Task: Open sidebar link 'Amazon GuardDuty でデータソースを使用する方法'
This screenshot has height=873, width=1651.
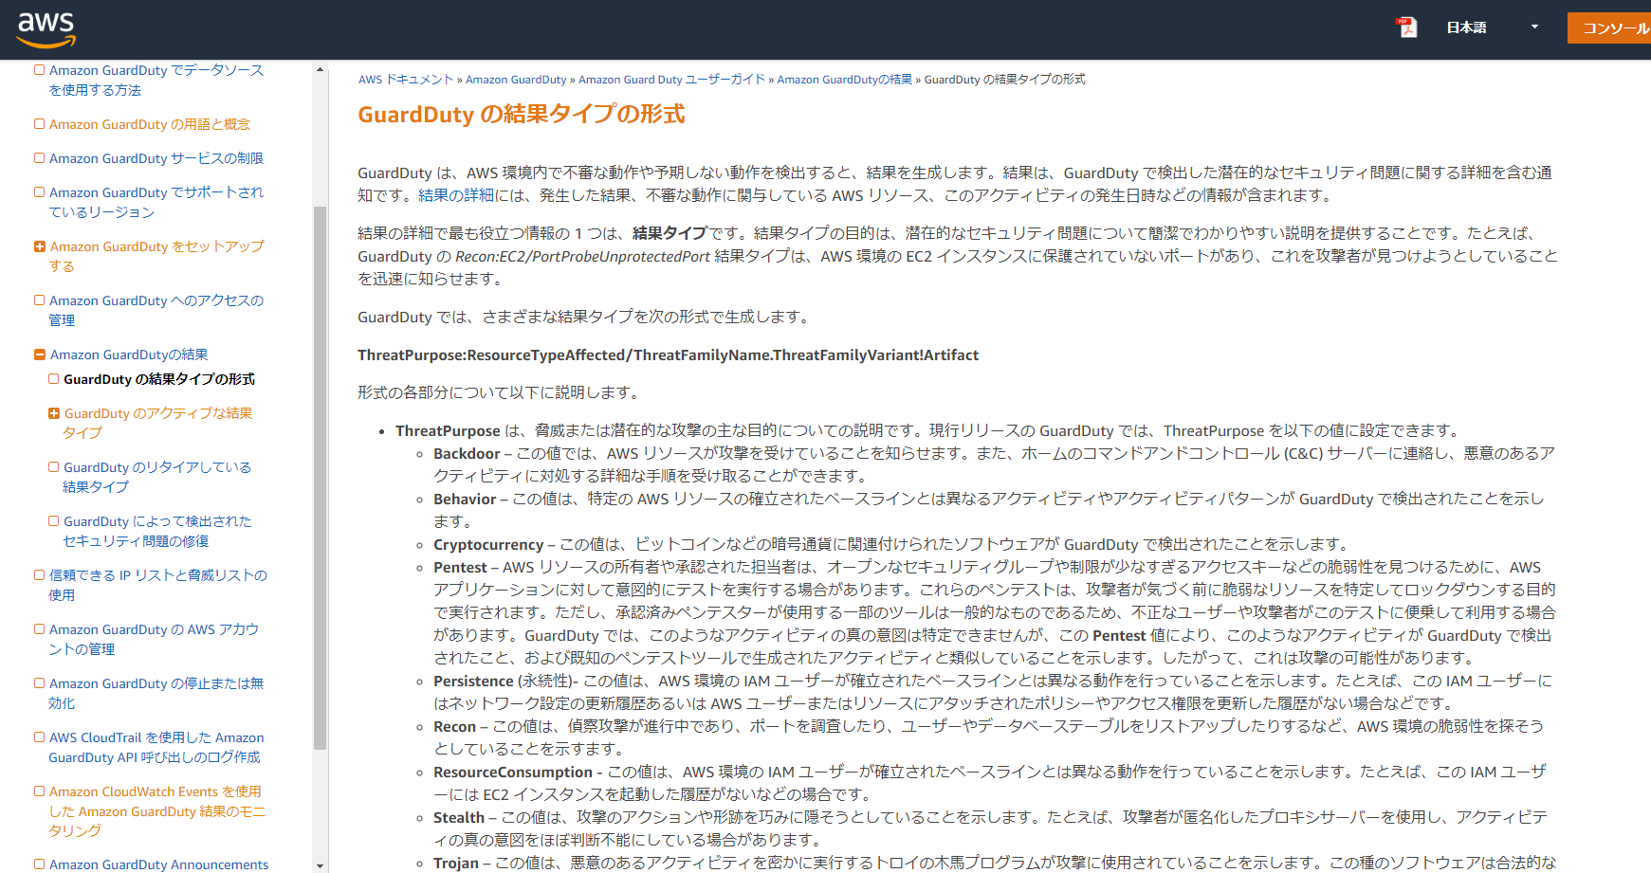Action: click(156, 81)
